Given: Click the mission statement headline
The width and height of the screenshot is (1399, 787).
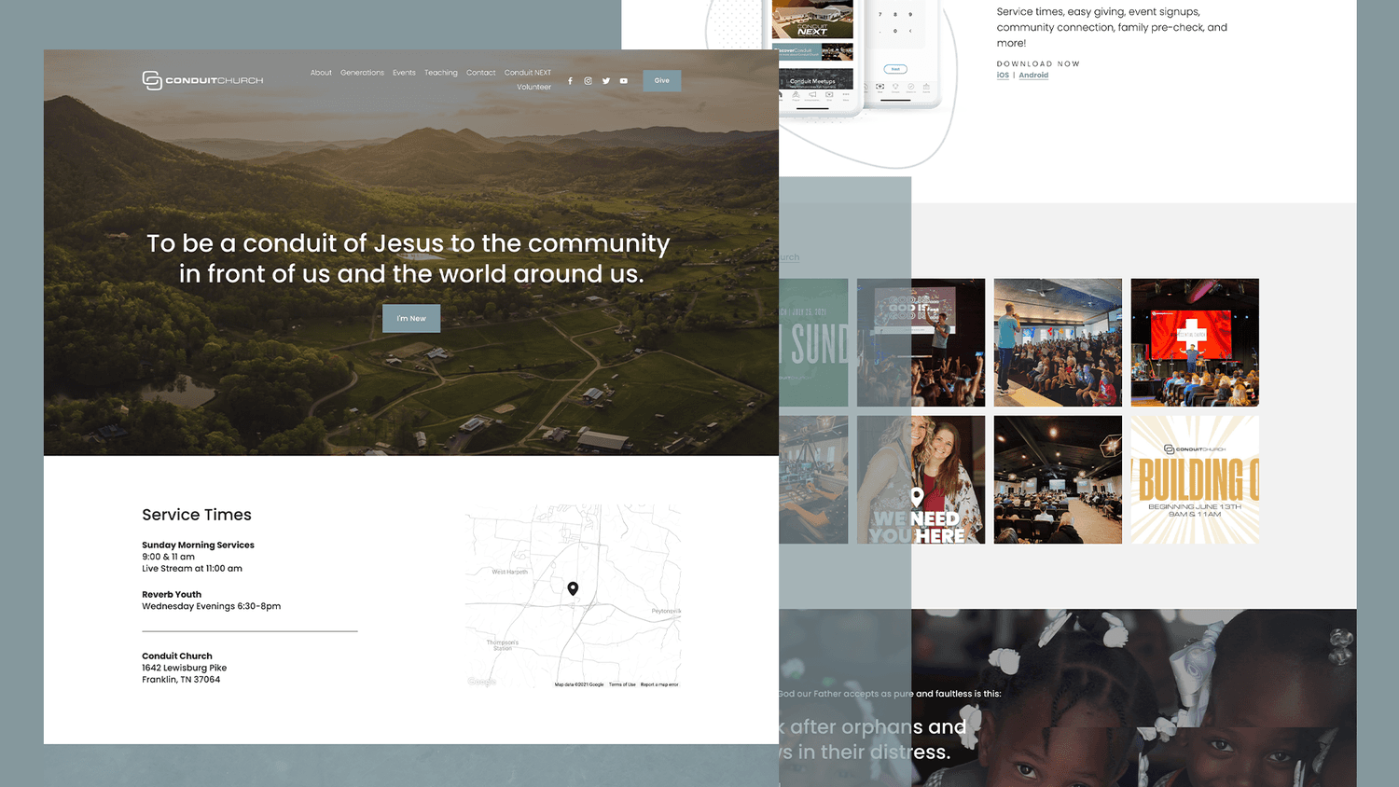Looking at the screenshot, I should pyautogui.click(x=409, y=258).
